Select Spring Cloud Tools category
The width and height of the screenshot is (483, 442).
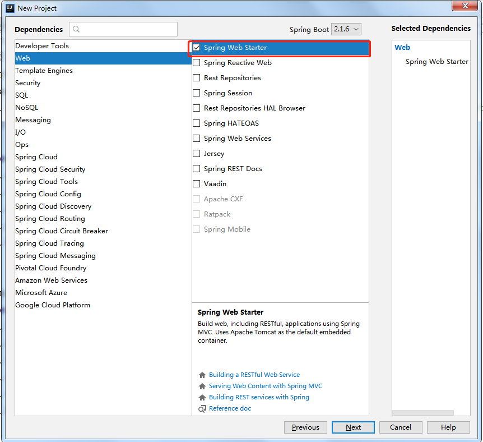coord(103,181)
